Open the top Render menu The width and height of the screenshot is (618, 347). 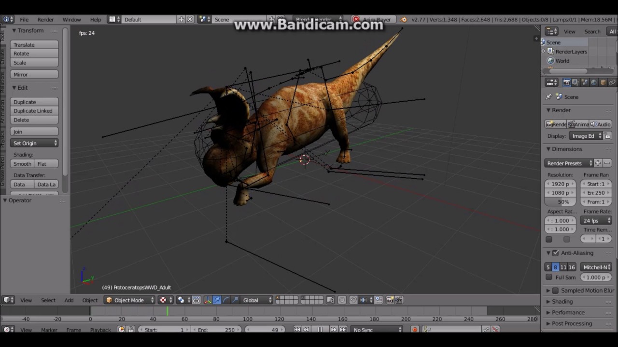pyautogui.click(x=45, y=19)
